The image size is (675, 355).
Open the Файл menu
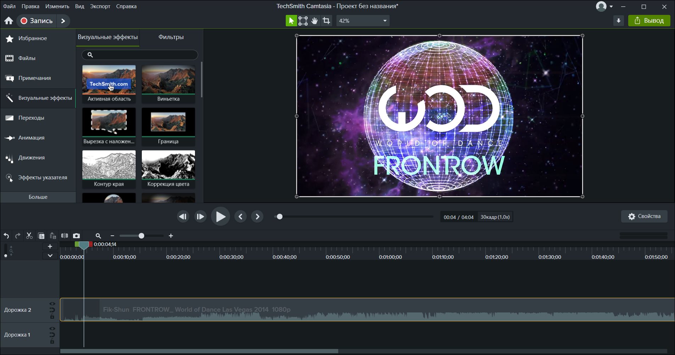pyautogui.click(x=9, y=6)
